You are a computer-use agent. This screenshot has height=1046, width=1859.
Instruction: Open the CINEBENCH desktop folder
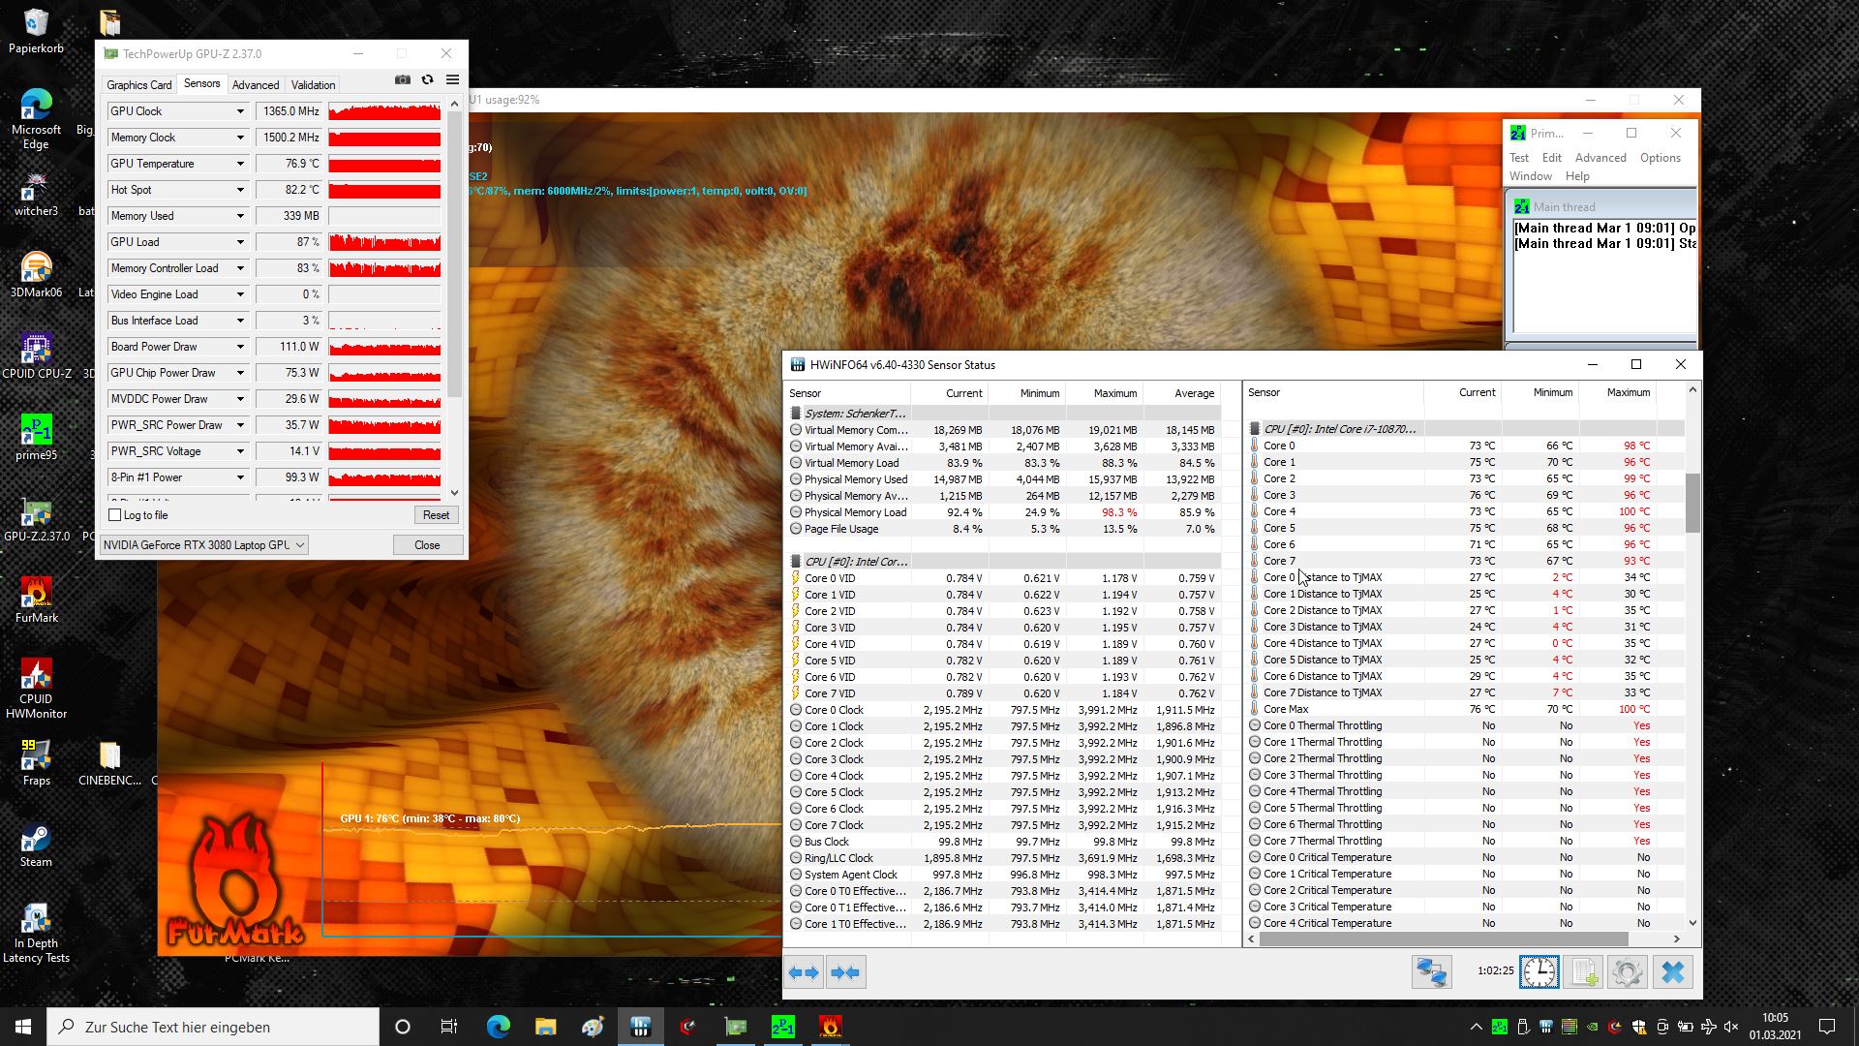109,763
